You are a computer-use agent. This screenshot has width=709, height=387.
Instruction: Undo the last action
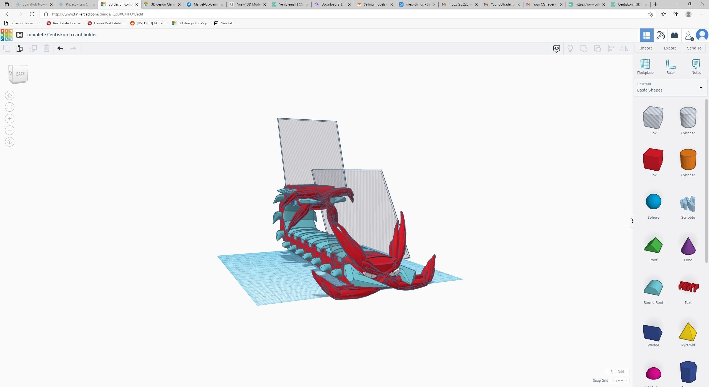pos(60,49)
